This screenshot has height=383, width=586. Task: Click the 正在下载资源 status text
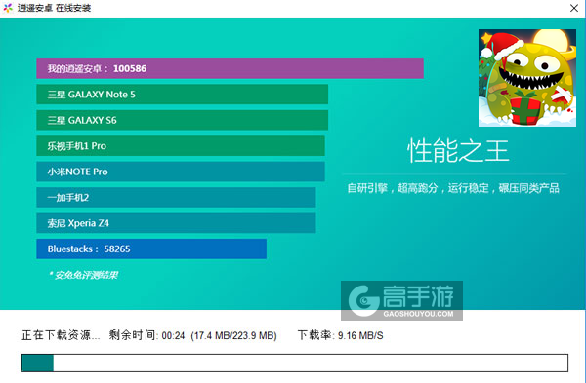pos(61,335)
